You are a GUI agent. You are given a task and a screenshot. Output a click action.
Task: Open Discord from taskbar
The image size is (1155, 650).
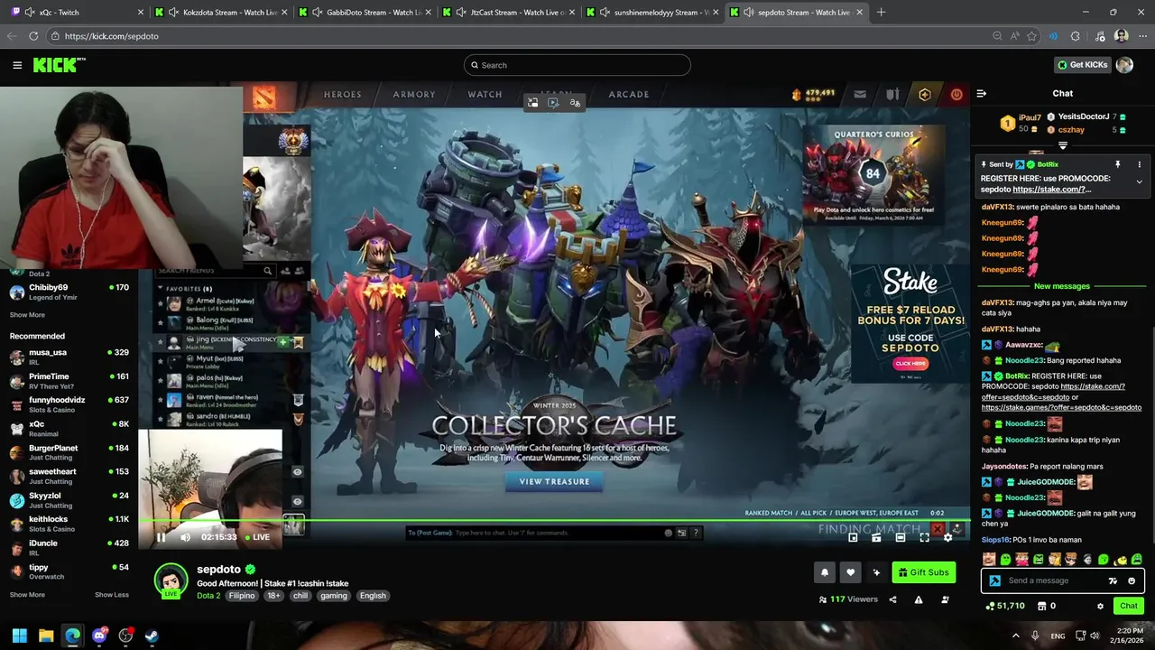coord(99,636)
